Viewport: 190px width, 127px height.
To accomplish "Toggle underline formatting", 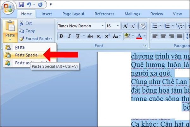I will 78,36.
